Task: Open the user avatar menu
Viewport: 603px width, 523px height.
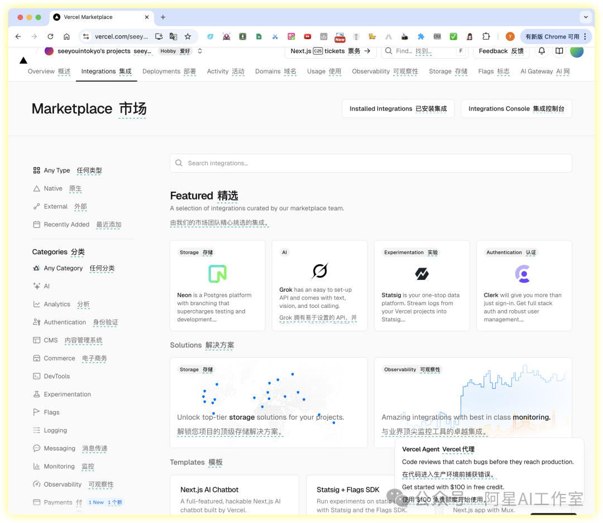Action: (x=576, y=51)
